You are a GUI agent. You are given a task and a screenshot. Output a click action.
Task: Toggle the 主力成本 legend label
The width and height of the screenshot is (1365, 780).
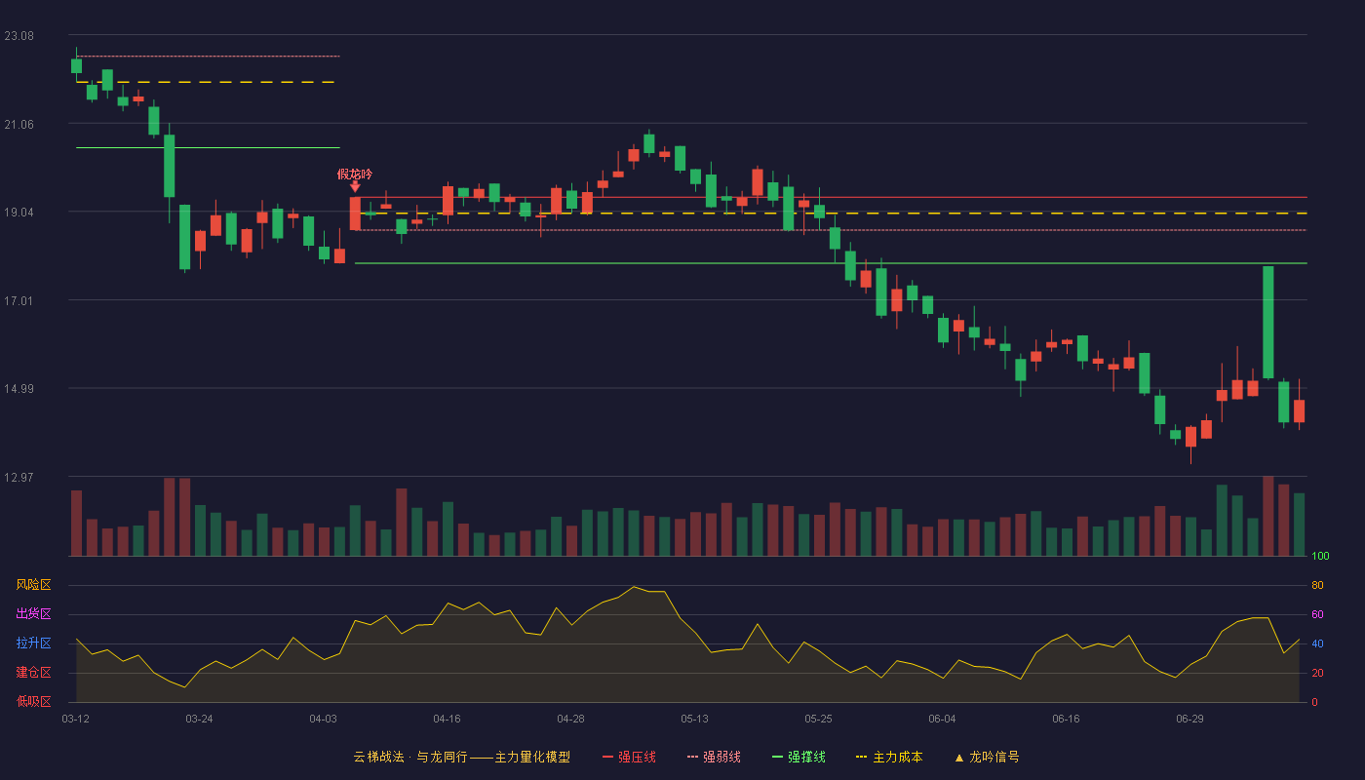pyautogui.click(x=897, y=757)
